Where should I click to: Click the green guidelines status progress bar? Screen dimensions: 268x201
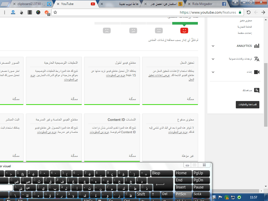(185, 23)
